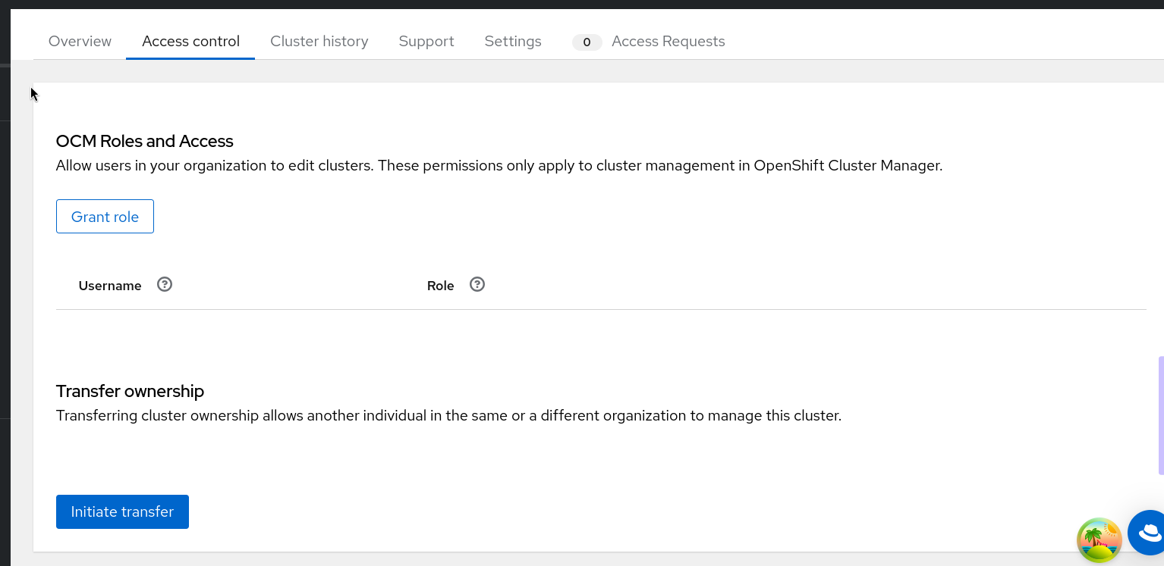Select the Access control tab
The image size is (1164, 566).
190,42
